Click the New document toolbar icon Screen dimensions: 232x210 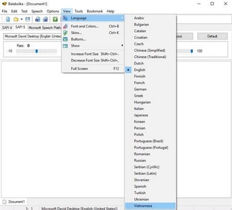(x=8, y=19)
